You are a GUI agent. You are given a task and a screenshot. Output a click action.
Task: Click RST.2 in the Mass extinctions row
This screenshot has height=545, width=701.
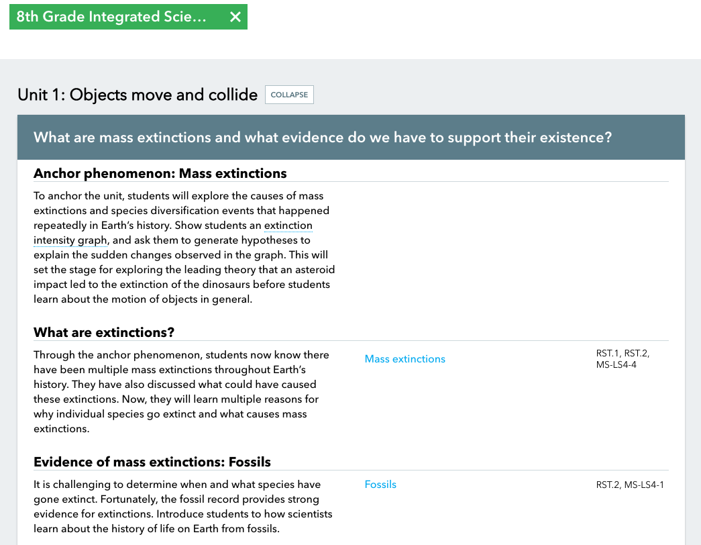point(638,354)
